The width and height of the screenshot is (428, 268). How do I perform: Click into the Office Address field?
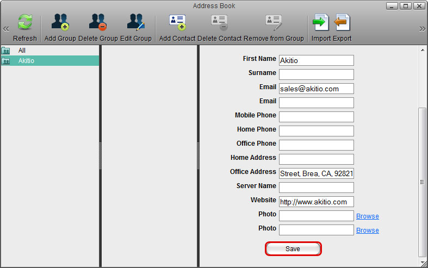tap(316, 173)
